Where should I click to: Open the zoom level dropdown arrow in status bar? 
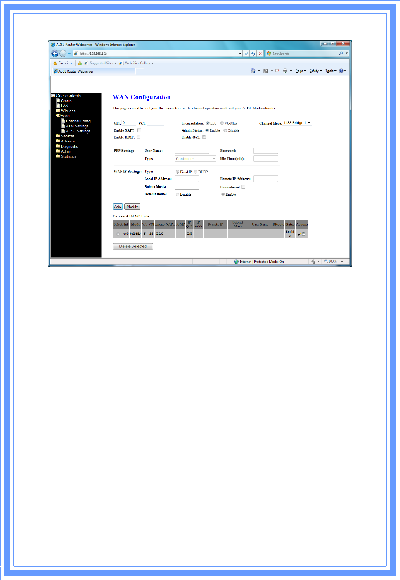(x=342, y=262)
